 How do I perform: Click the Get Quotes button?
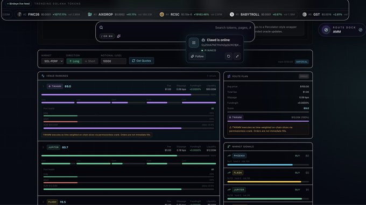[142, 60]
